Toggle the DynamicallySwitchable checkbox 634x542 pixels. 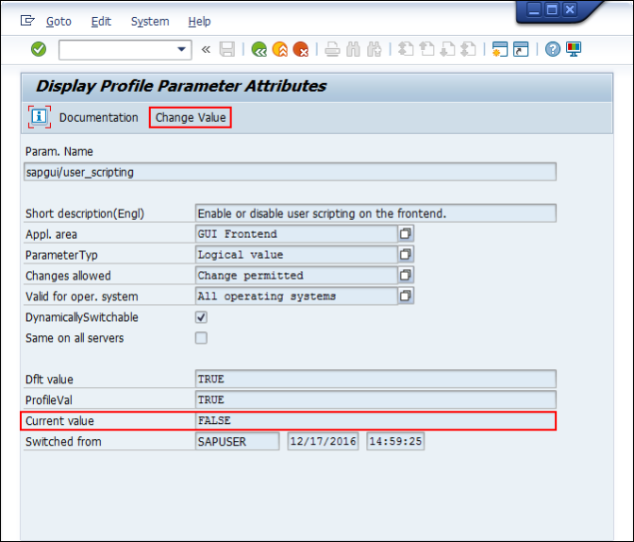pyautogui.click(x=201, y=317)
